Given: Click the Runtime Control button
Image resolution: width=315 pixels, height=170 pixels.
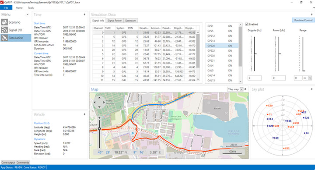Looking at the screenshot, I should click(303, 20).
